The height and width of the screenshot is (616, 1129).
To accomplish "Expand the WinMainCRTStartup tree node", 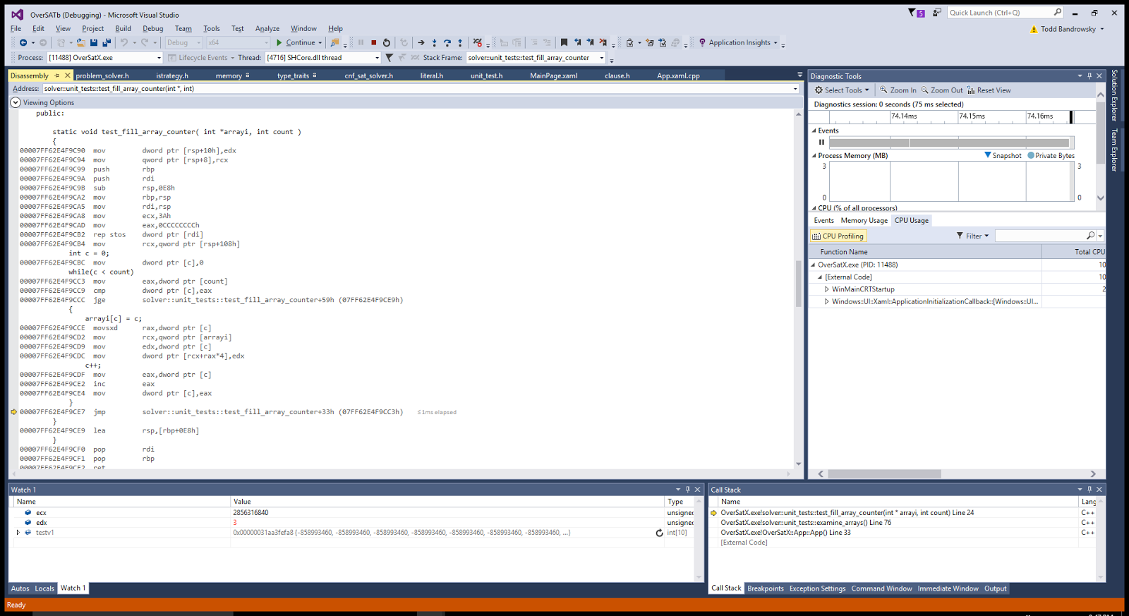I will (x=827, y=289).
